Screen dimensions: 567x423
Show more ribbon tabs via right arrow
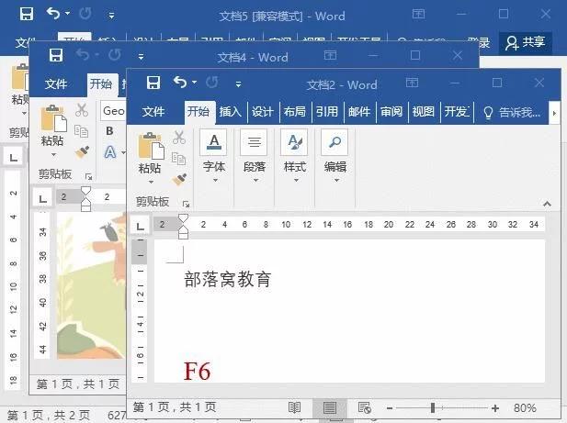pyautogui.click(x=554, y=113)
